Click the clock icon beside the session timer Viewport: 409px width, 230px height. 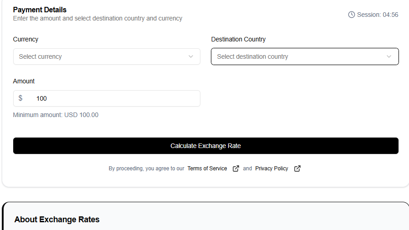pyautogui.click(x=352, y=15)
